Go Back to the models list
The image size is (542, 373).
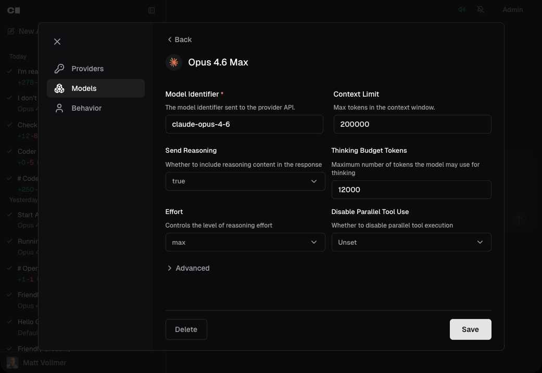click(180, 39)
